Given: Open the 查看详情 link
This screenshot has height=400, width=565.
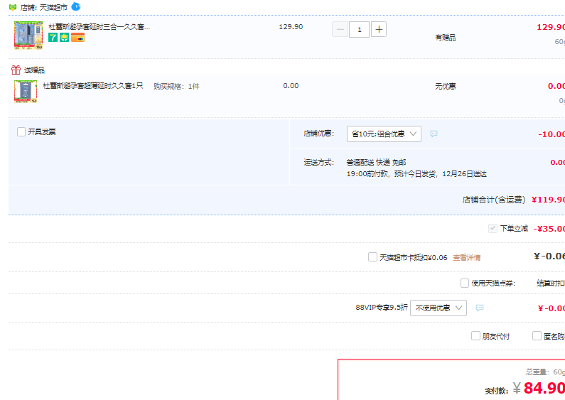Looking at the screenshot, I should click(x=467, y=257).
